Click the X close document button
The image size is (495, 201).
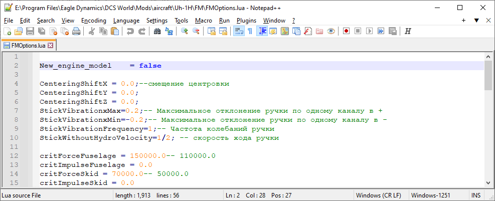[488, 20]
